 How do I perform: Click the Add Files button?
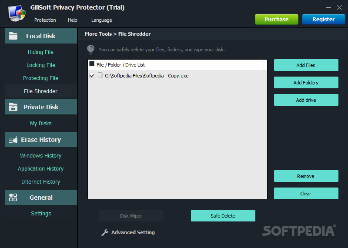(x=306, y=65)
